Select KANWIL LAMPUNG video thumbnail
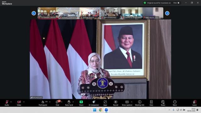This screenshot has width=201, height=113. pyautogui.click(x=69, y=13)
